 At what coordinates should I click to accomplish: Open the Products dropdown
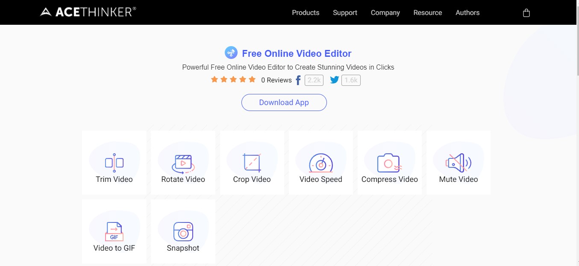[x=305, y=12]
